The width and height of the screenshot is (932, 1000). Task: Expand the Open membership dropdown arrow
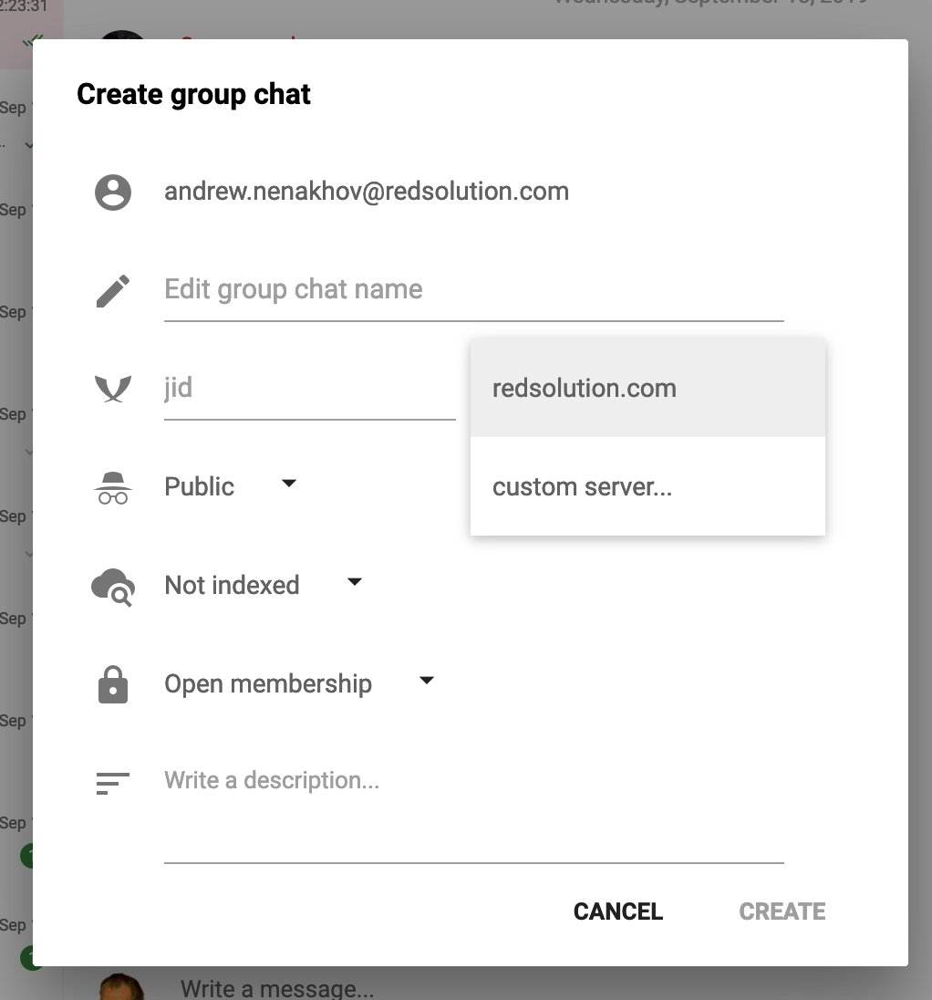pos(426,681)
